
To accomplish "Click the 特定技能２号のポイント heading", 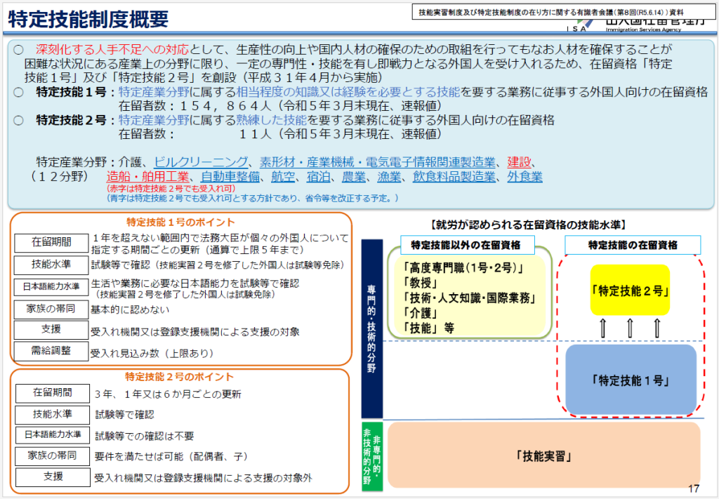I will (x=179, y=377).
